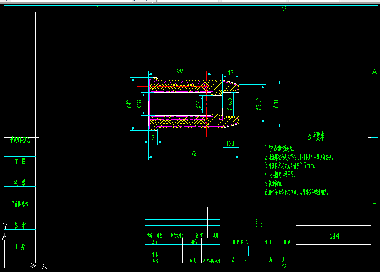380x272 pixels.
Task: Click the UCS icon Y axis label
Action: 5,226
